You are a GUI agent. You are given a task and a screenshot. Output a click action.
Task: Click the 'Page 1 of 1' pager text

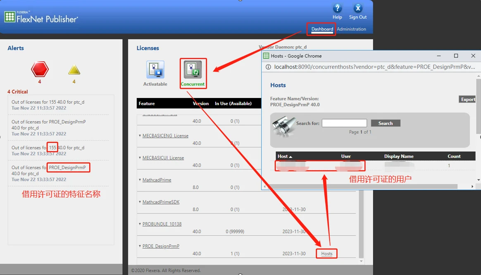(360, 132)
